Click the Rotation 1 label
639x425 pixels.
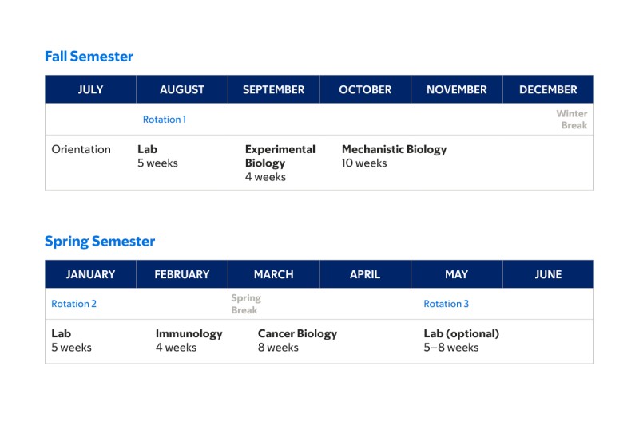tap(165, 120)
